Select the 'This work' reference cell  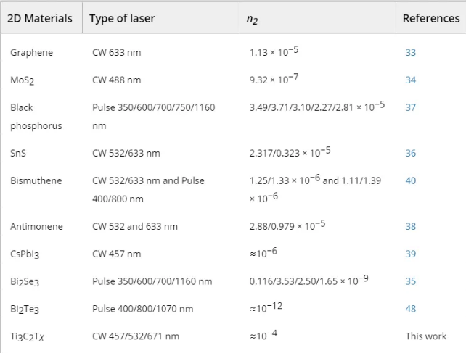[x=426, y=336]
